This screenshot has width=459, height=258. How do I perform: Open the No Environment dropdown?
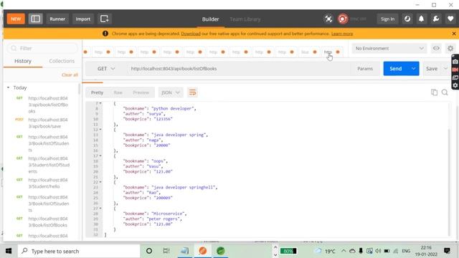click(389, 48)
